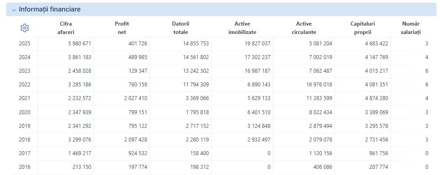
Task: Click the 2017 year row label
Action: [24, 153]
